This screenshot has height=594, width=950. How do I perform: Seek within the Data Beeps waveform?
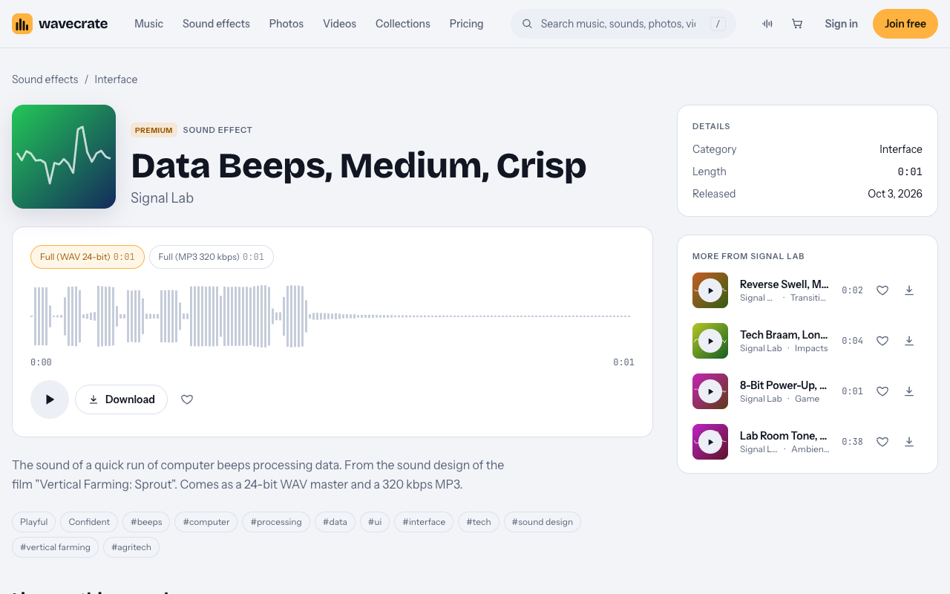coord(332,316)
